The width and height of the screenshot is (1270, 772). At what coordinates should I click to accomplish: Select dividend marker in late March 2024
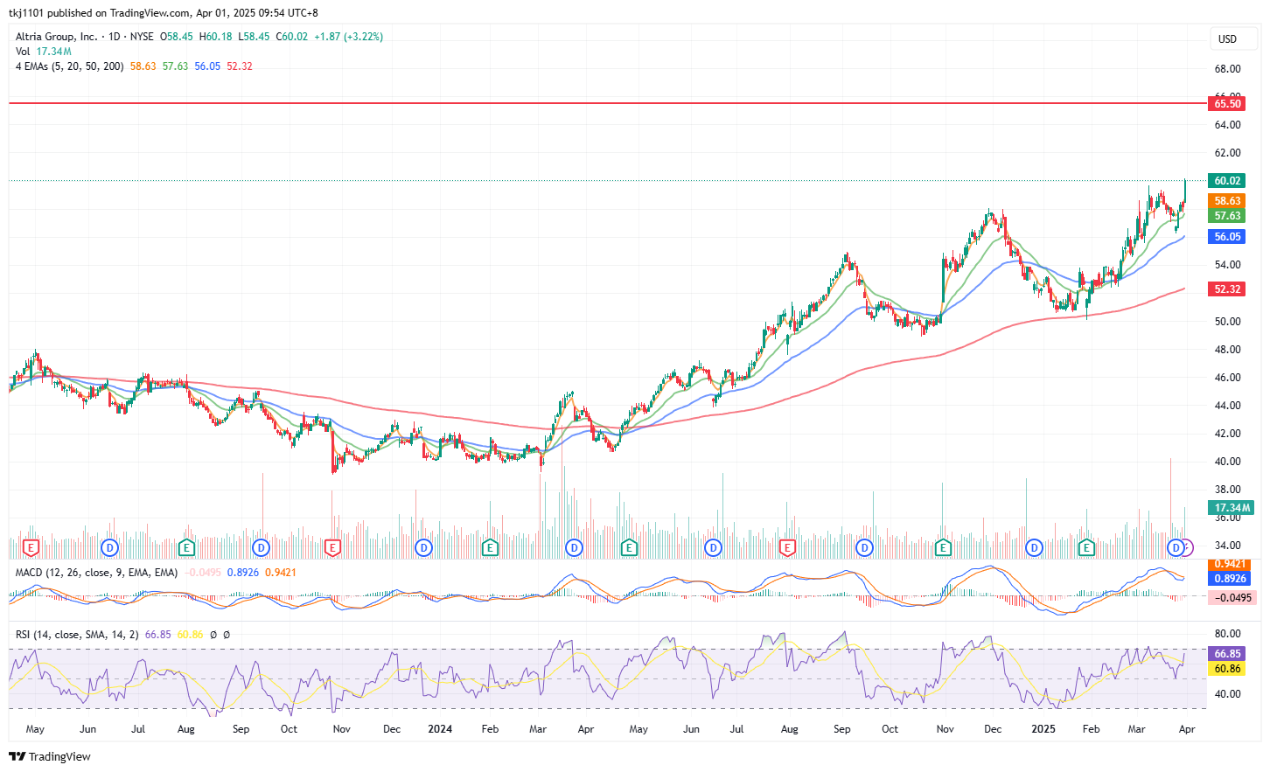574,548
